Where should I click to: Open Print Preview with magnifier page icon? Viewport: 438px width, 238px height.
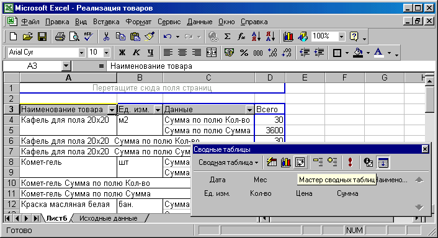74,37
